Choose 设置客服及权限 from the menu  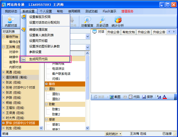coord(40,17)
